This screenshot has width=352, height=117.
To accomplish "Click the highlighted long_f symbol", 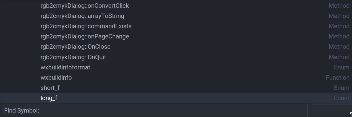I will click(49, 98).
